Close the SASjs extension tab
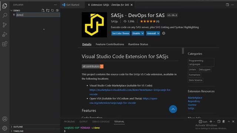The image size is (237, 133). [132, 5]
